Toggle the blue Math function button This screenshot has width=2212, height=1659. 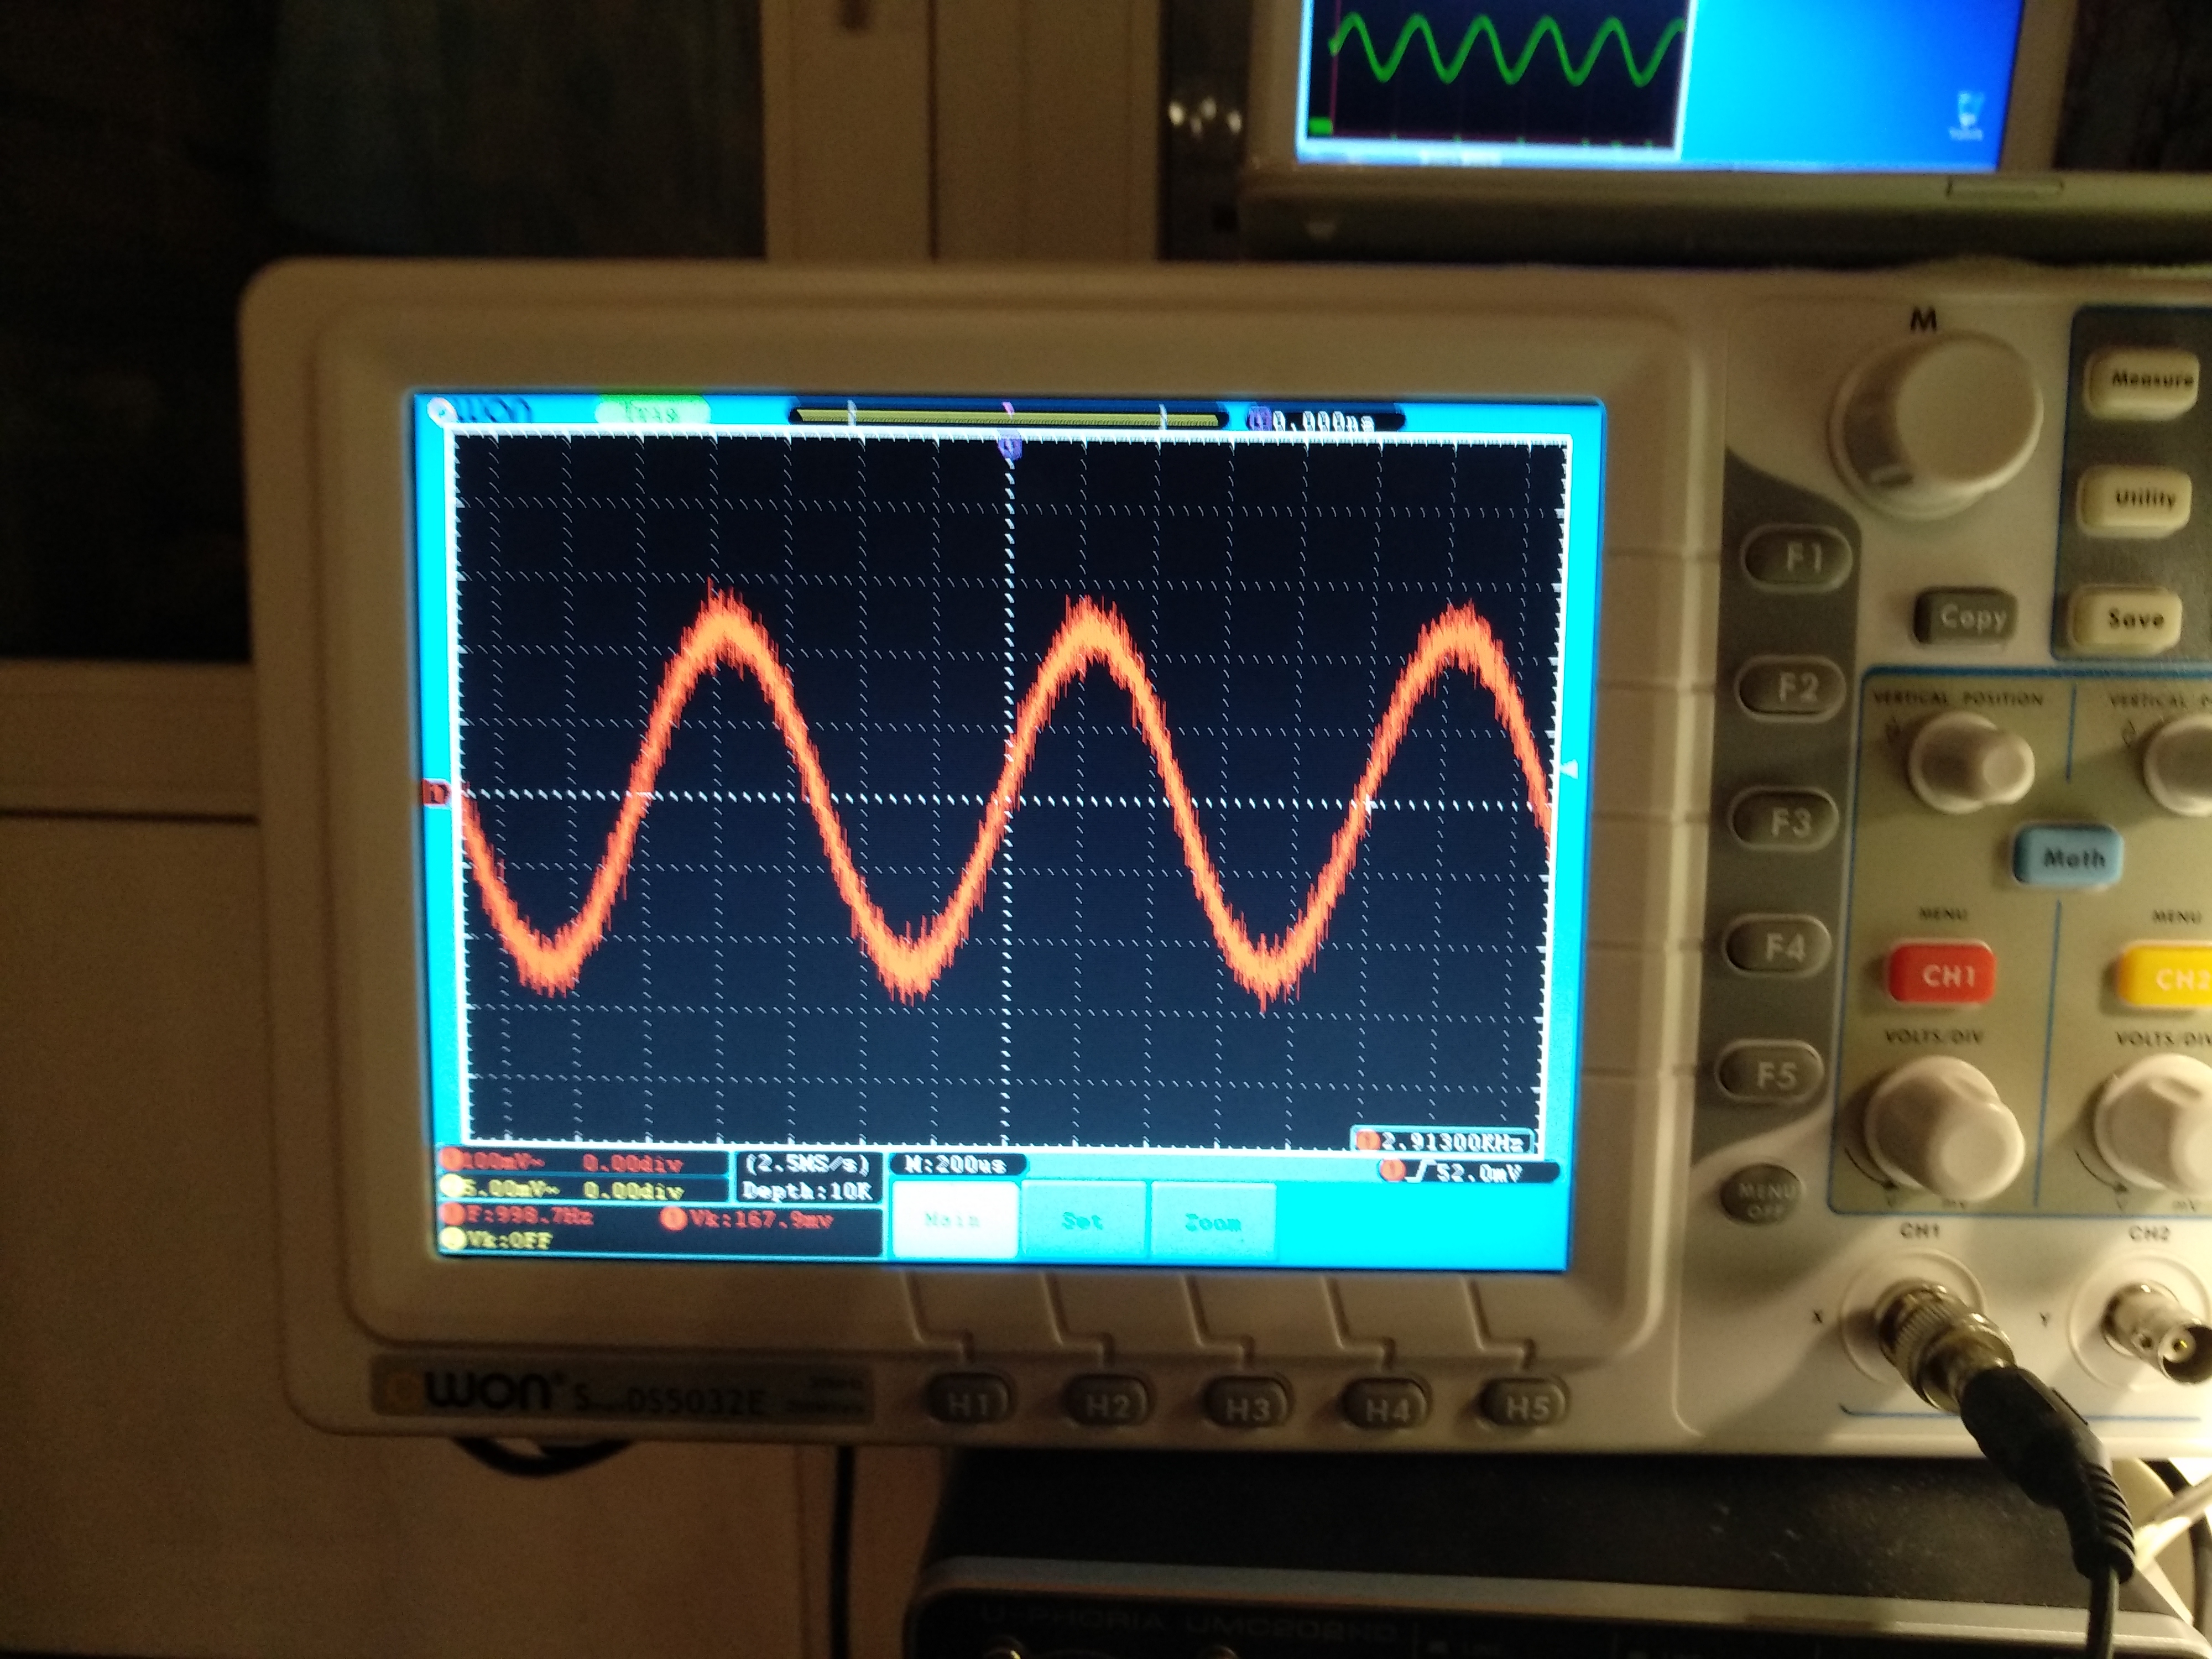pyautogui.click(x=2068, y=856)
